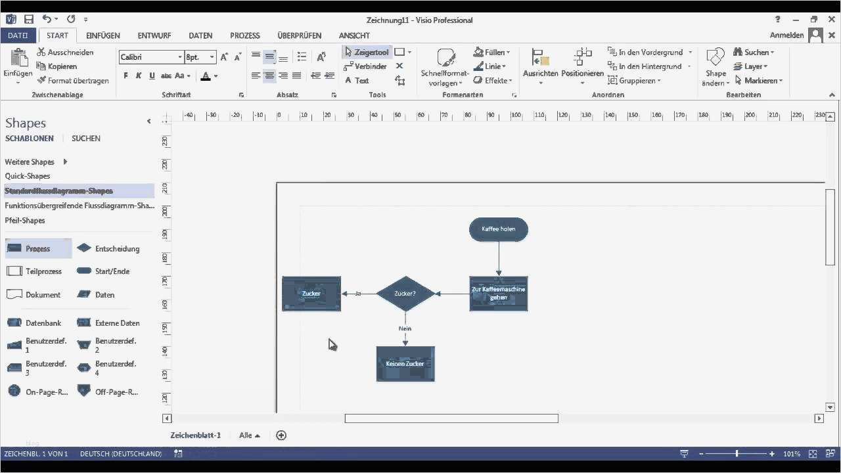The height and width of the screenshot is (473, 841).
Task: Center text horizontally
Action: click(269, 76)
